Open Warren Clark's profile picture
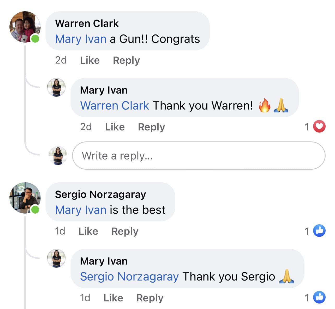 pyautogui.click(x=25, y=27)
